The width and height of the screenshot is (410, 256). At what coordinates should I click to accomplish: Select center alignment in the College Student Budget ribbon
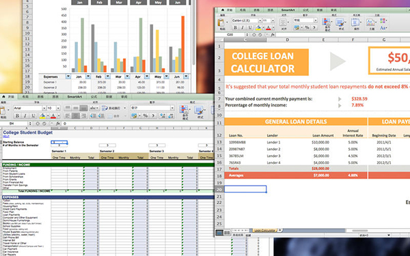pos(76,116)
